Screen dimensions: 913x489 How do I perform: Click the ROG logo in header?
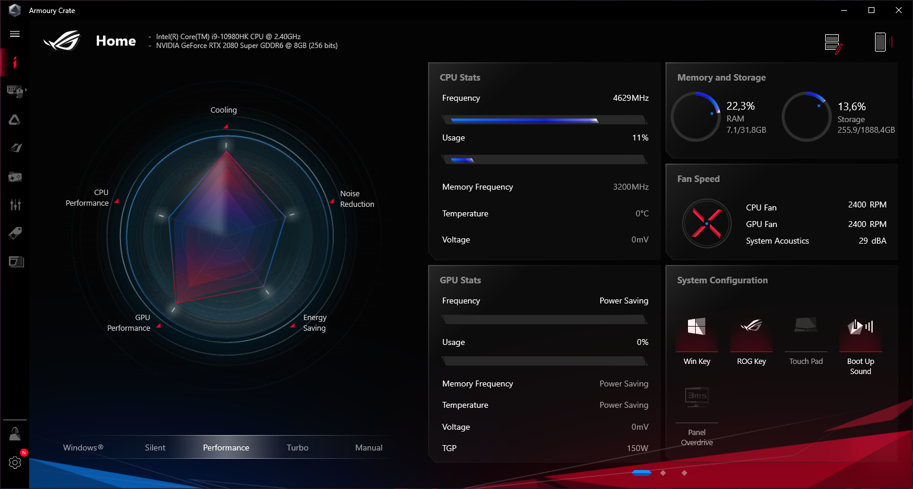click(x=62, y=40)
